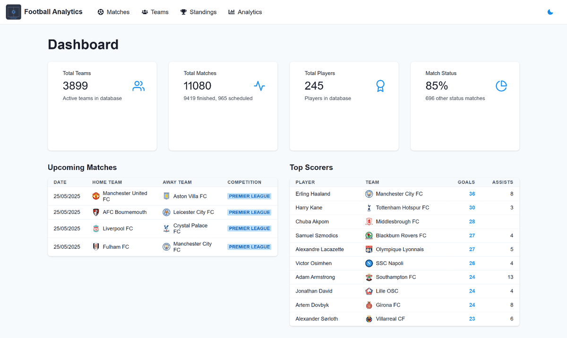Click the Total Players award ribbon icon
Viewport: 567px width, 338px height.
(x=380, y=86)
